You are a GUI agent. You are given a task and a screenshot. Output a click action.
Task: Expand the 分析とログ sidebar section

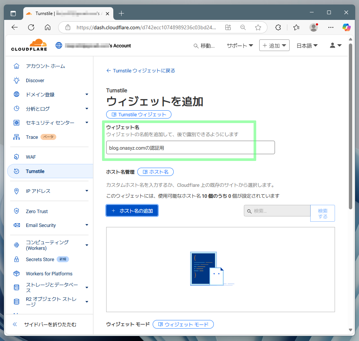coord(87,109)
